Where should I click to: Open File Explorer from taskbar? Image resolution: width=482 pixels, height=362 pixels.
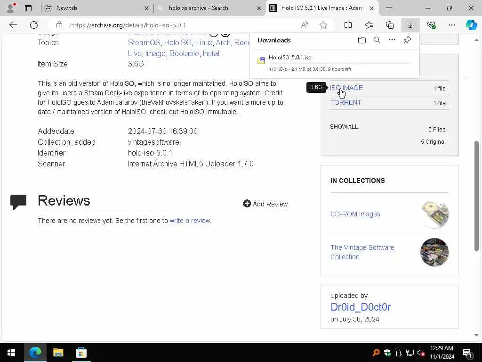58,353
